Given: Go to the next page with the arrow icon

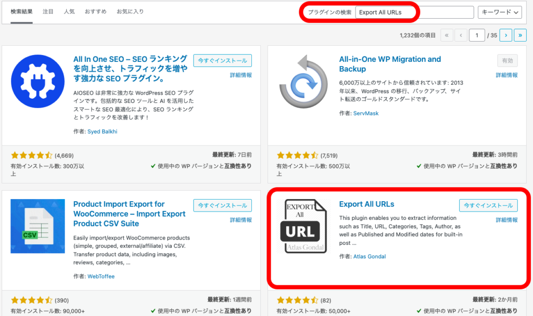Looking at the screenshot, I should pos(505,35).
